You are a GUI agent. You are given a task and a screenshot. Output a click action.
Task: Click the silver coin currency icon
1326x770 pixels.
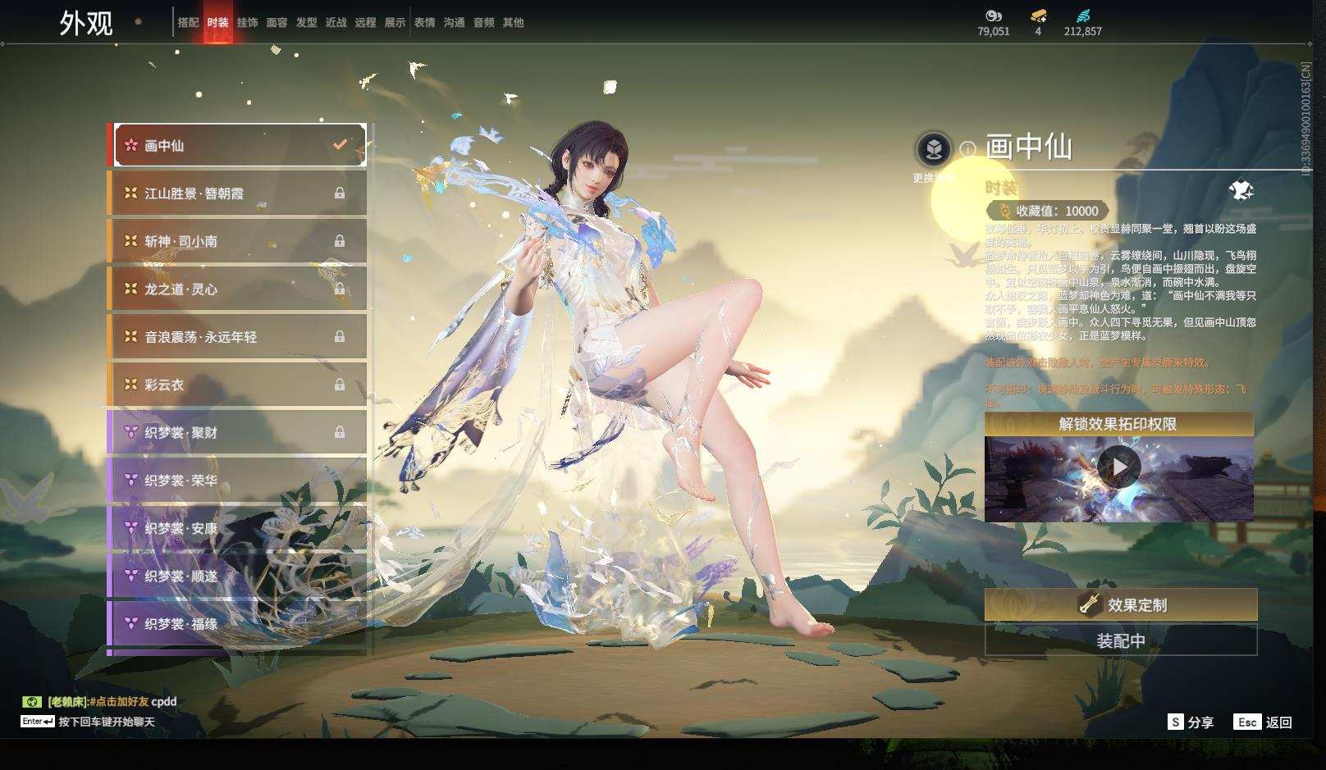click(x=994, y=16)
